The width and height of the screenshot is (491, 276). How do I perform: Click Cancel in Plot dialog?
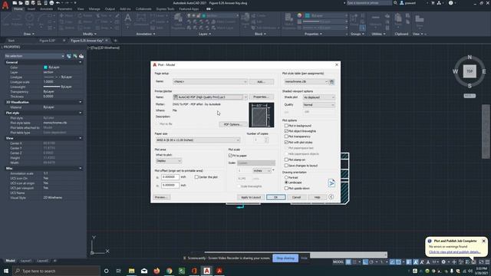296,197
